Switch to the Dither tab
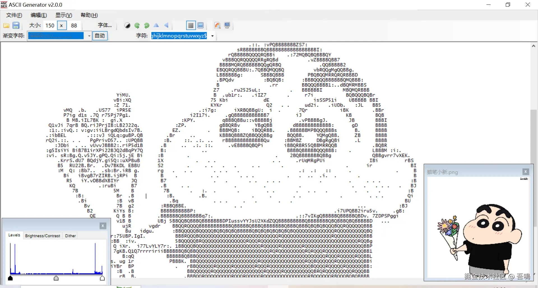Image resolution: width=538 pixels, height=288 pixels. pyautogui.click(x=71, y=236)
